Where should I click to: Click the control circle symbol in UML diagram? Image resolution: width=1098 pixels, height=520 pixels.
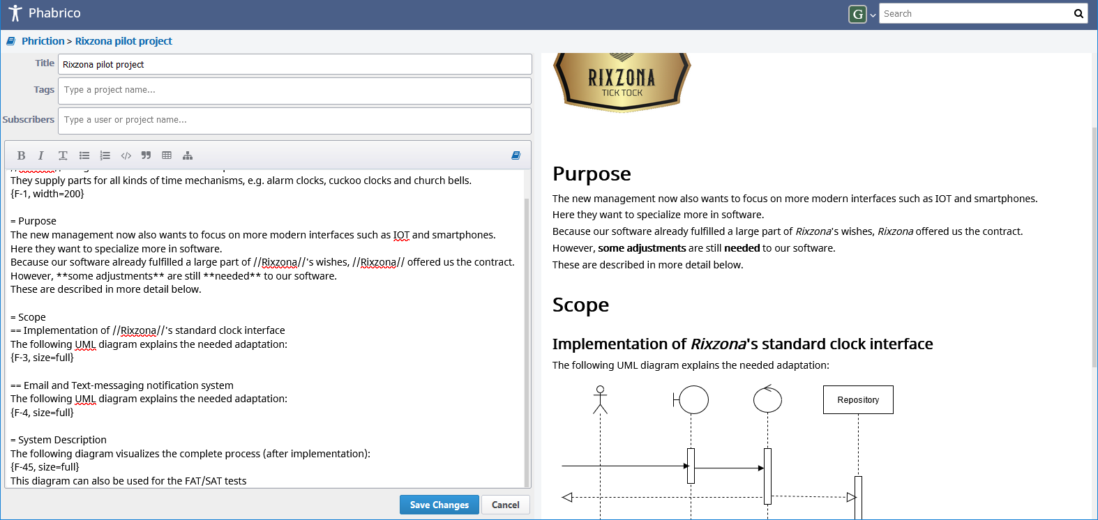[767, 399]
